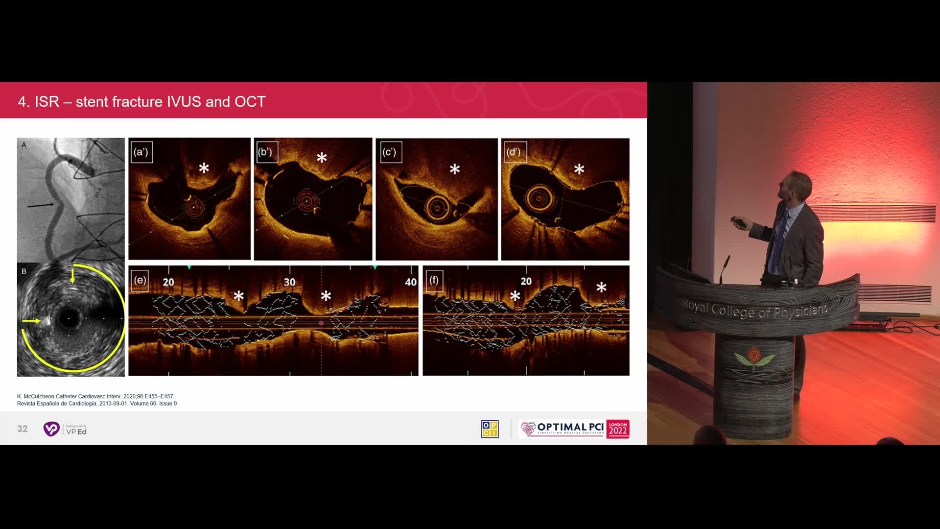
Task: Click the teal marker above position 20 in panel (e)
Action: 189,267
